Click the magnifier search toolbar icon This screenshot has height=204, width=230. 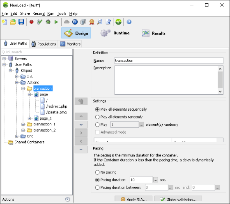(x=100, y=22)
